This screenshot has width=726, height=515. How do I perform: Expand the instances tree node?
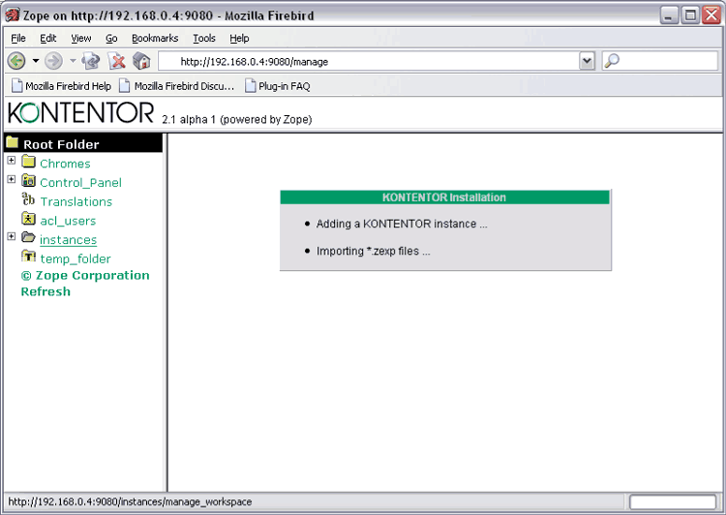pyautogui.click(x=12, y=236)
